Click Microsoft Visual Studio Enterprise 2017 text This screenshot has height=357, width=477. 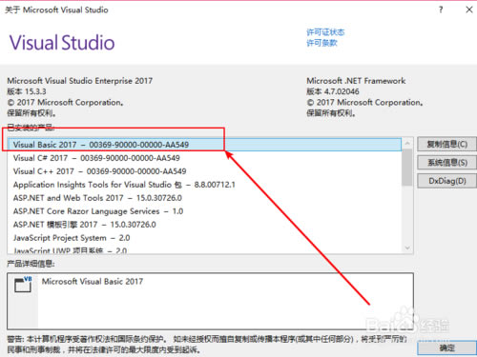[80, 81]
